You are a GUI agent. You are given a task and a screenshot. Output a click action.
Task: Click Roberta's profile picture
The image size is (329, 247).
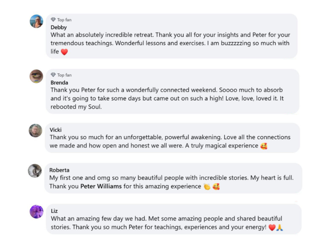35,171
